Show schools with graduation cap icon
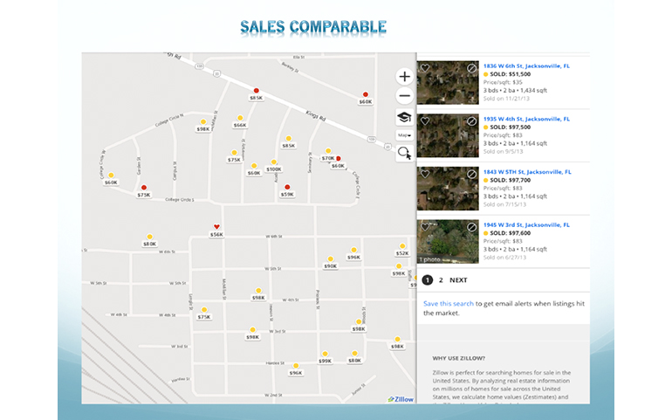 [404, 117]
